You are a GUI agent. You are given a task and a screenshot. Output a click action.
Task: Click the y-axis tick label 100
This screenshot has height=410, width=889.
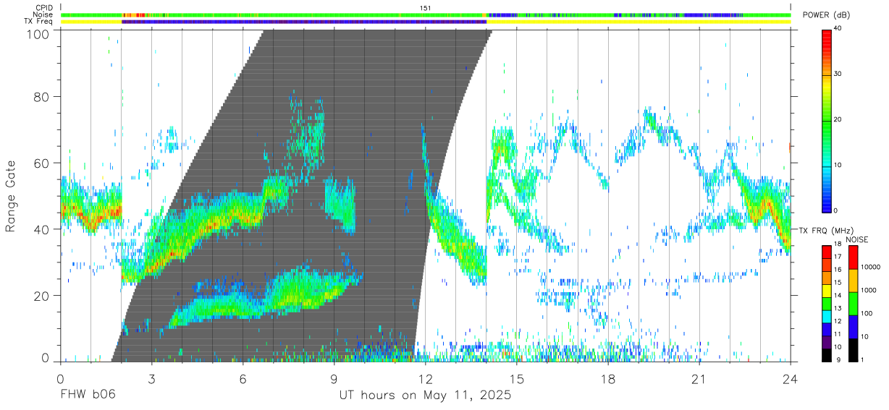(39, 34)
